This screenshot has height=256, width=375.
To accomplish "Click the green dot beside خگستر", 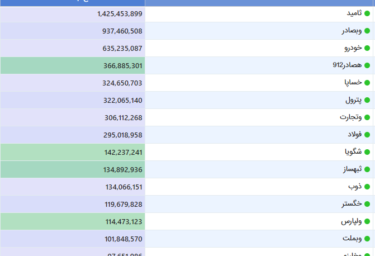I will [x=367, y=204].
